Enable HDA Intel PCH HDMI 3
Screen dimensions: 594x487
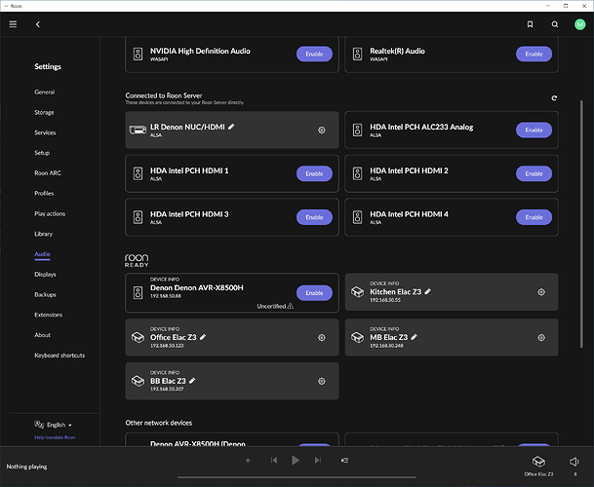coord(314,217)
